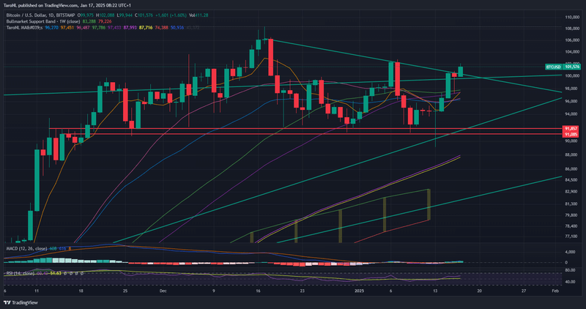Click the '18' date label on the time axis
The height and width of the screenshot is (309, 586).
[81, 291]
